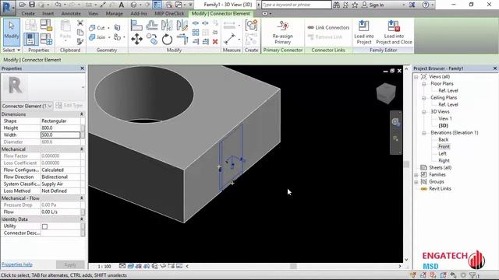The width and height of the screenshot is (499, 280).
Task: Collapse the Views (all) tree node
Action: [x=416, y=77]
